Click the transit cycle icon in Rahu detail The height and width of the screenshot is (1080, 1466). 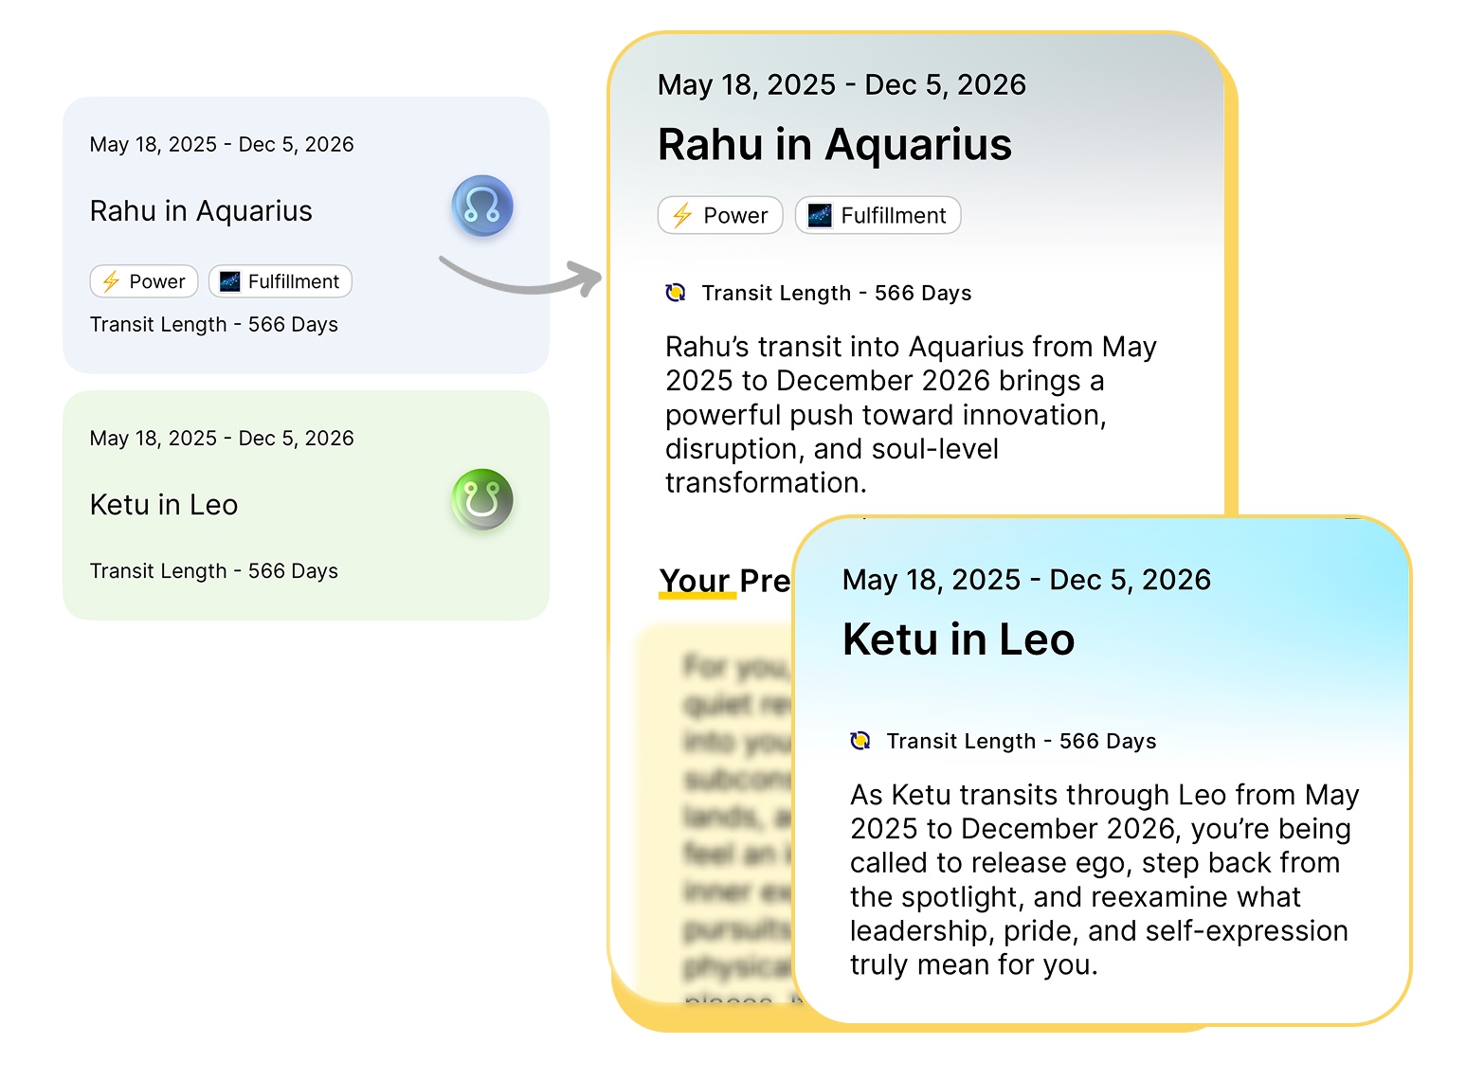[676, 293]
